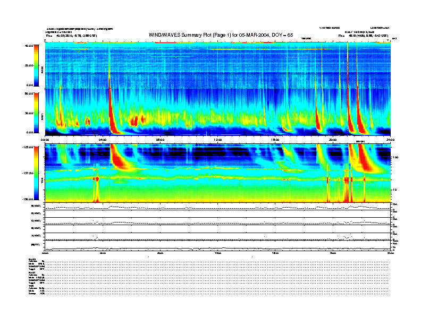421x325 pixels.
Task: Click 00:00 tick under the bottom line plot
Action: [45, 253]
